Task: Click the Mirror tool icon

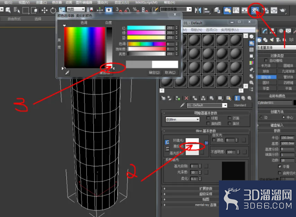Action: (x=198, y=10)
